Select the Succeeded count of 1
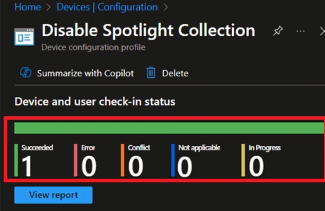Screen dimensions: 325x211 point(27,166)
